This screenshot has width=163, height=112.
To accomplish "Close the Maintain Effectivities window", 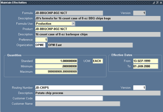I will pos(161,3).
